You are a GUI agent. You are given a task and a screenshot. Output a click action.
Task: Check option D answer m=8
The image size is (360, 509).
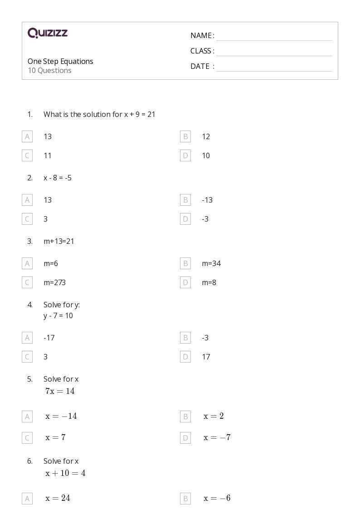(x=185, y=282)
